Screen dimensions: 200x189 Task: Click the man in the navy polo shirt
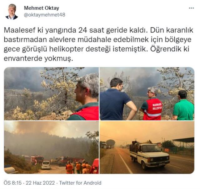pyautogui.click(x=117, y=99)
